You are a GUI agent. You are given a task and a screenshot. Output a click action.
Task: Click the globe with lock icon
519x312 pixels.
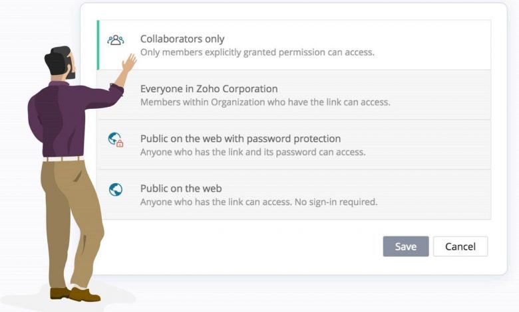click(x=116, y=139)
